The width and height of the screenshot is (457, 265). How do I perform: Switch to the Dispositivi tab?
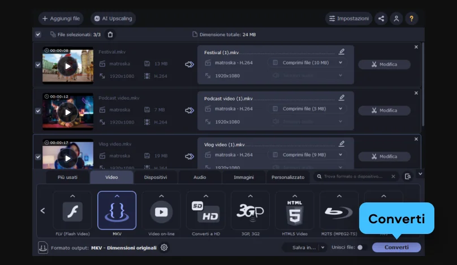coord(156,177)
